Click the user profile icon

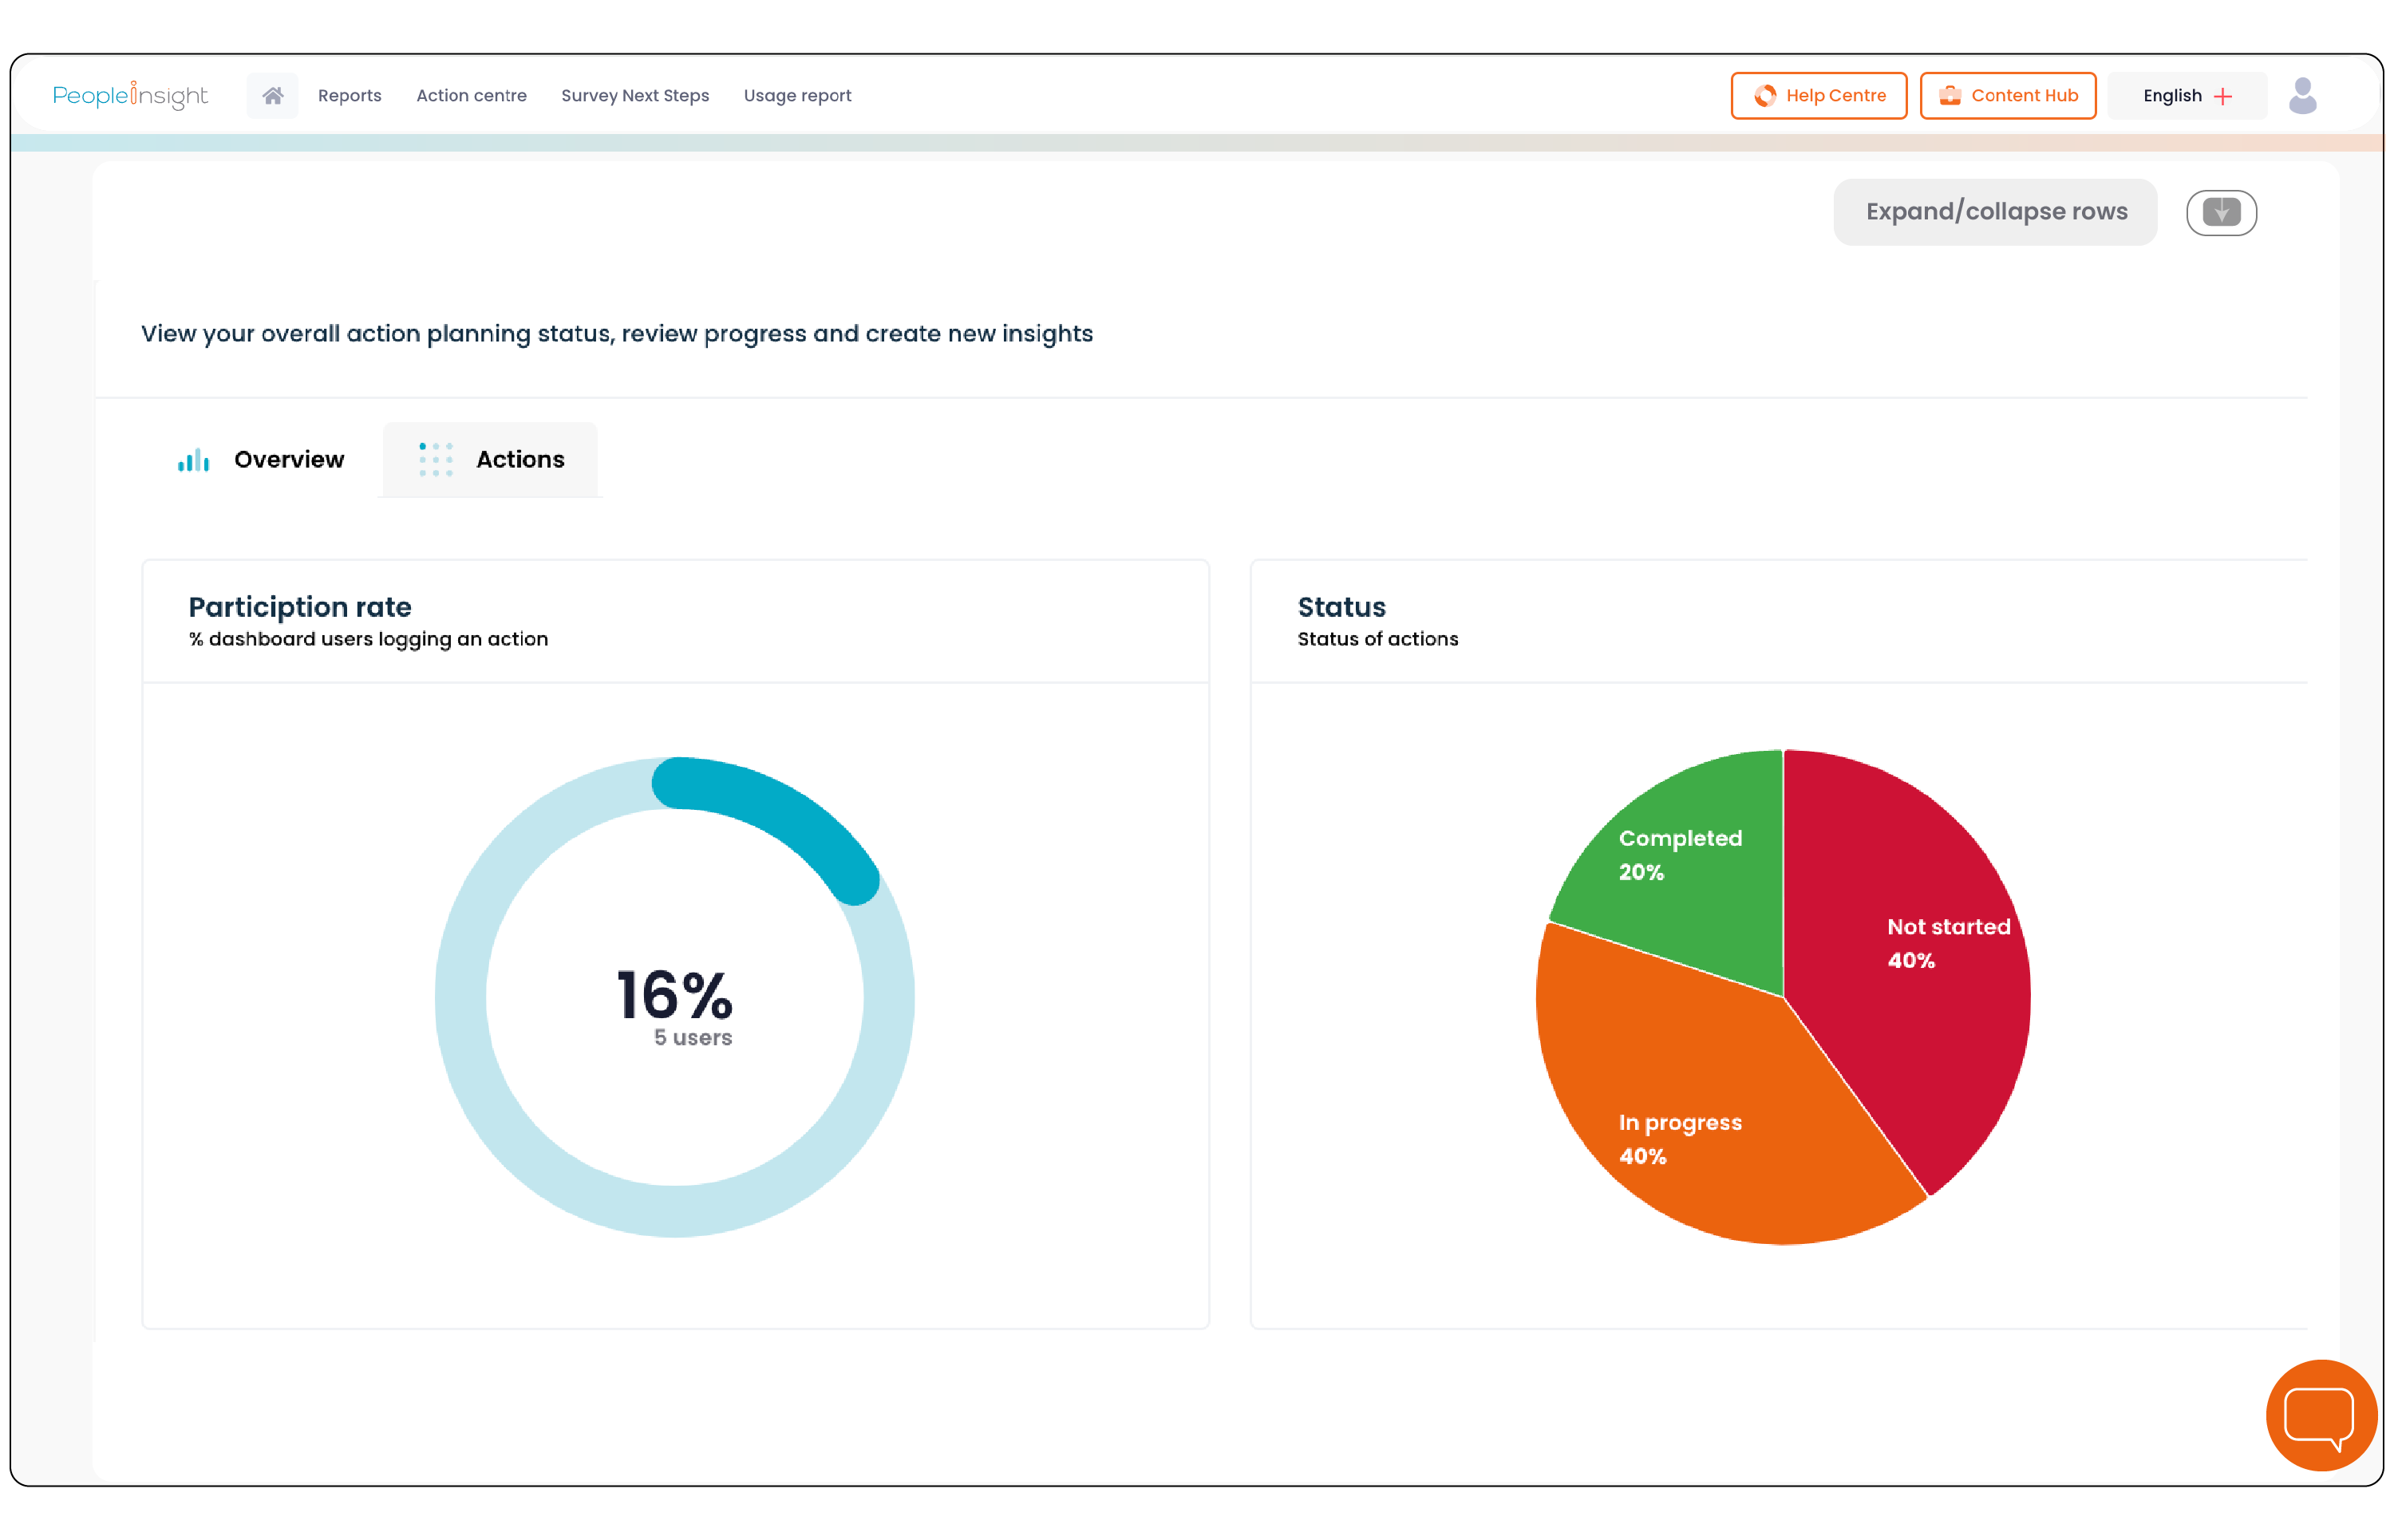(x=2303, y=96)
